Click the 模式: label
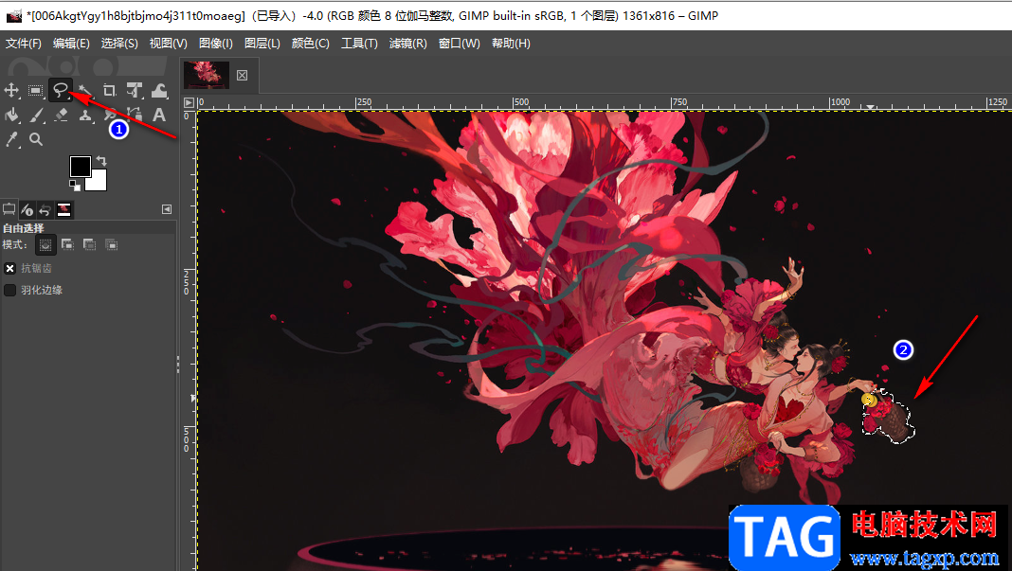 15,245
